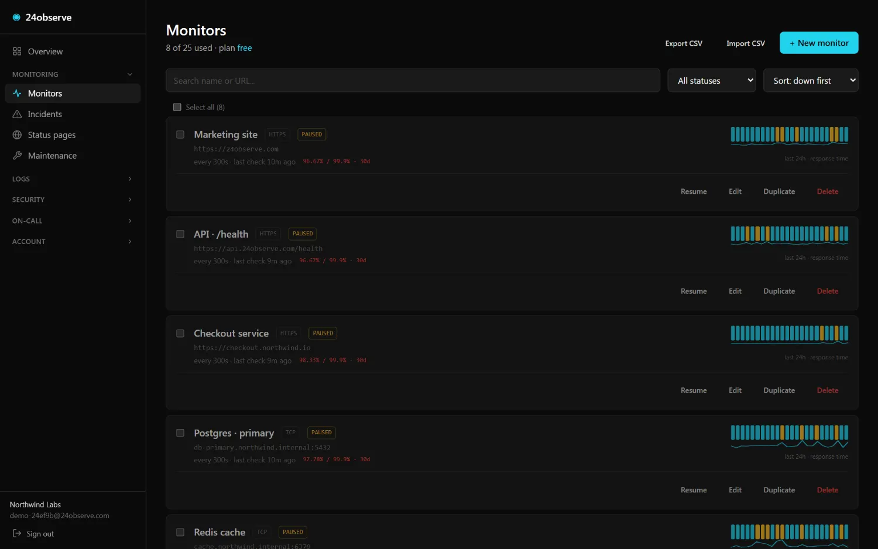The image size is (878, 549).
Task: Click the 24observe logo icon
Action: tap(16, 18)
